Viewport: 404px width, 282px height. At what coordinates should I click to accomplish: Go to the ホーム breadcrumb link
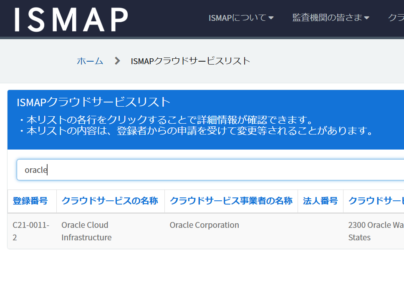point(90,61)
